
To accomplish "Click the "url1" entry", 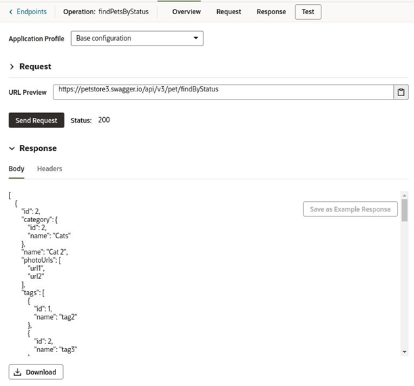I will [x=36, y=268].
